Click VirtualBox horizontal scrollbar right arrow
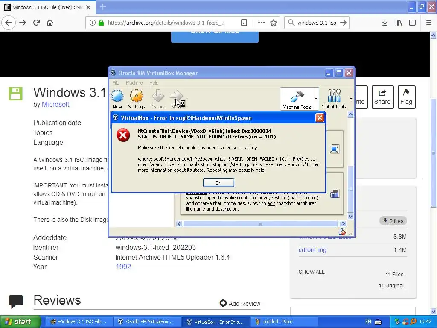 click(x=343, y=224)
